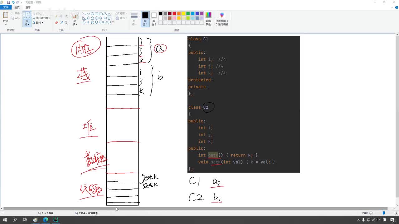Open Microsoft Edge from the taskbar
The height and width of the screenshot is (224, 399).
point(46,220)
